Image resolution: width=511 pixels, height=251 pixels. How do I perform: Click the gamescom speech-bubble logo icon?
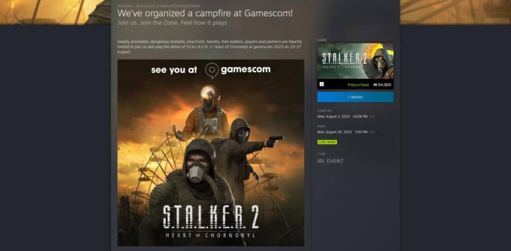pyautogui.click(x=212, y=71)
